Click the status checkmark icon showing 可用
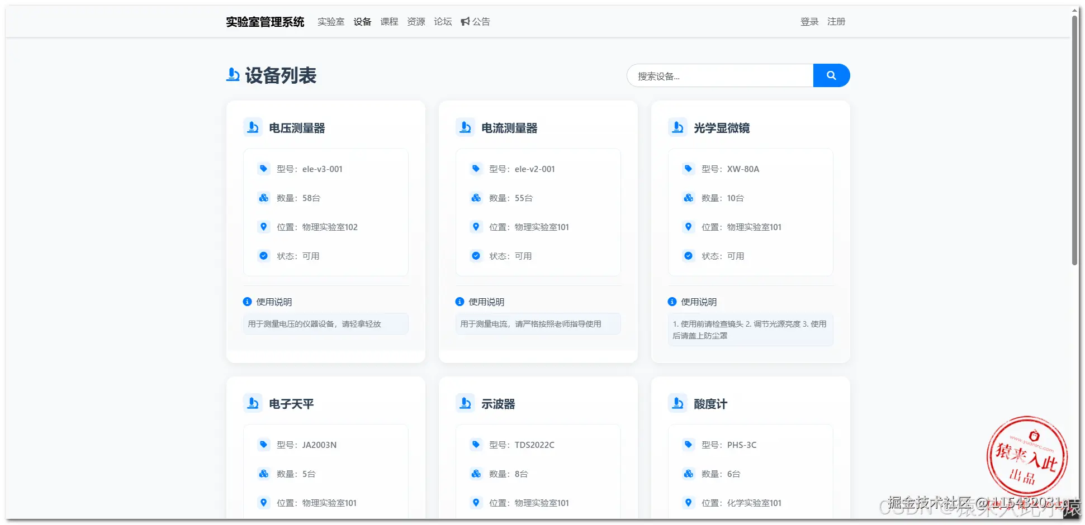The height and width of the screenshot is (525, 1085). coord(263,256)
